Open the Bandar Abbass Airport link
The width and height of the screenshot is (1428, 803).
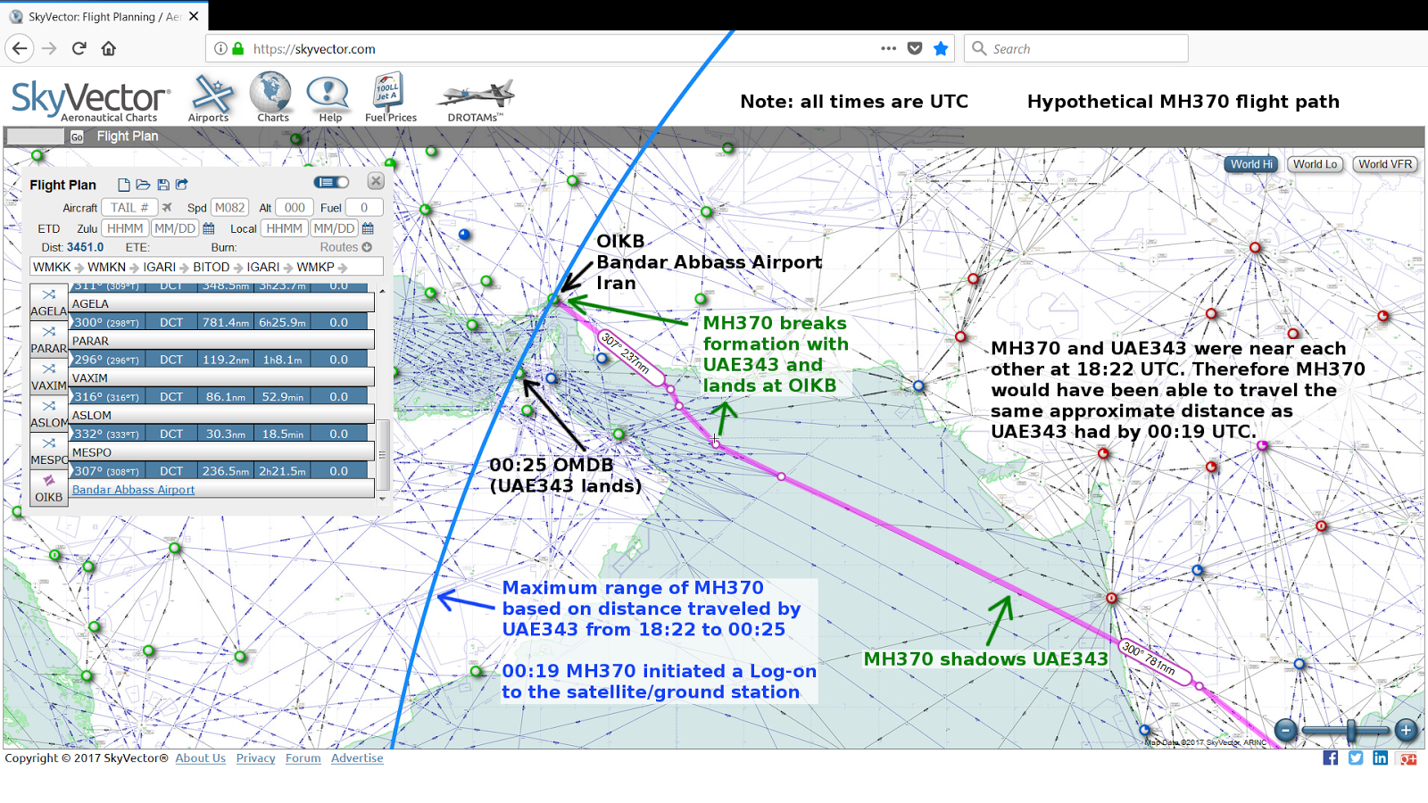coord(133,490)
